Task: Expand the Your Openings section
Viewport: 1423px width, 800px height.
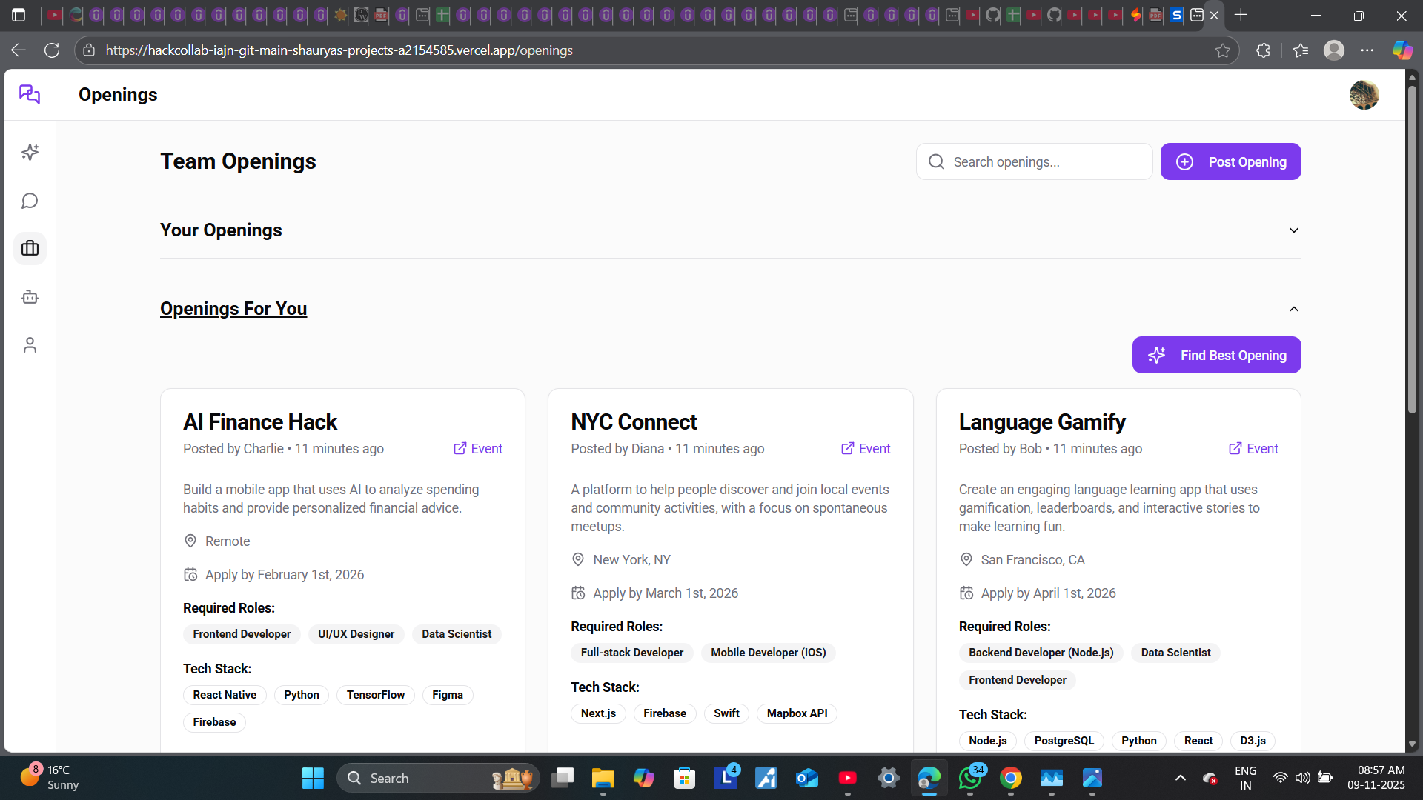Action: [1294, 230]
